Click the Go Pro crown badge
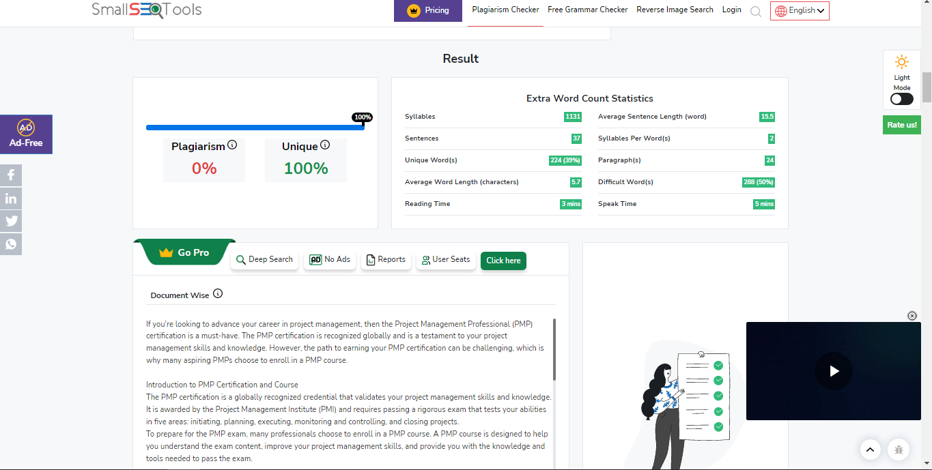This screenshot has height=470, width=932. [x=184, y=252]
